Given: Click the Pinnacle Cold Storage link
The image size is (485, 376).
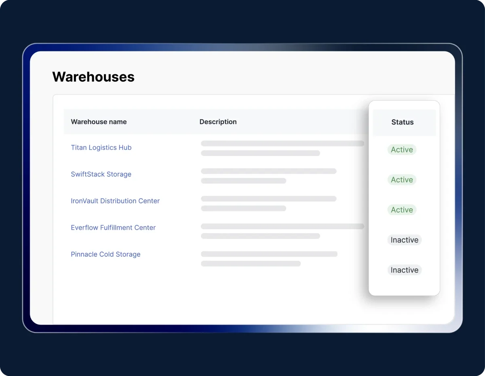Looking at the screenshot, I should point(105,254).
